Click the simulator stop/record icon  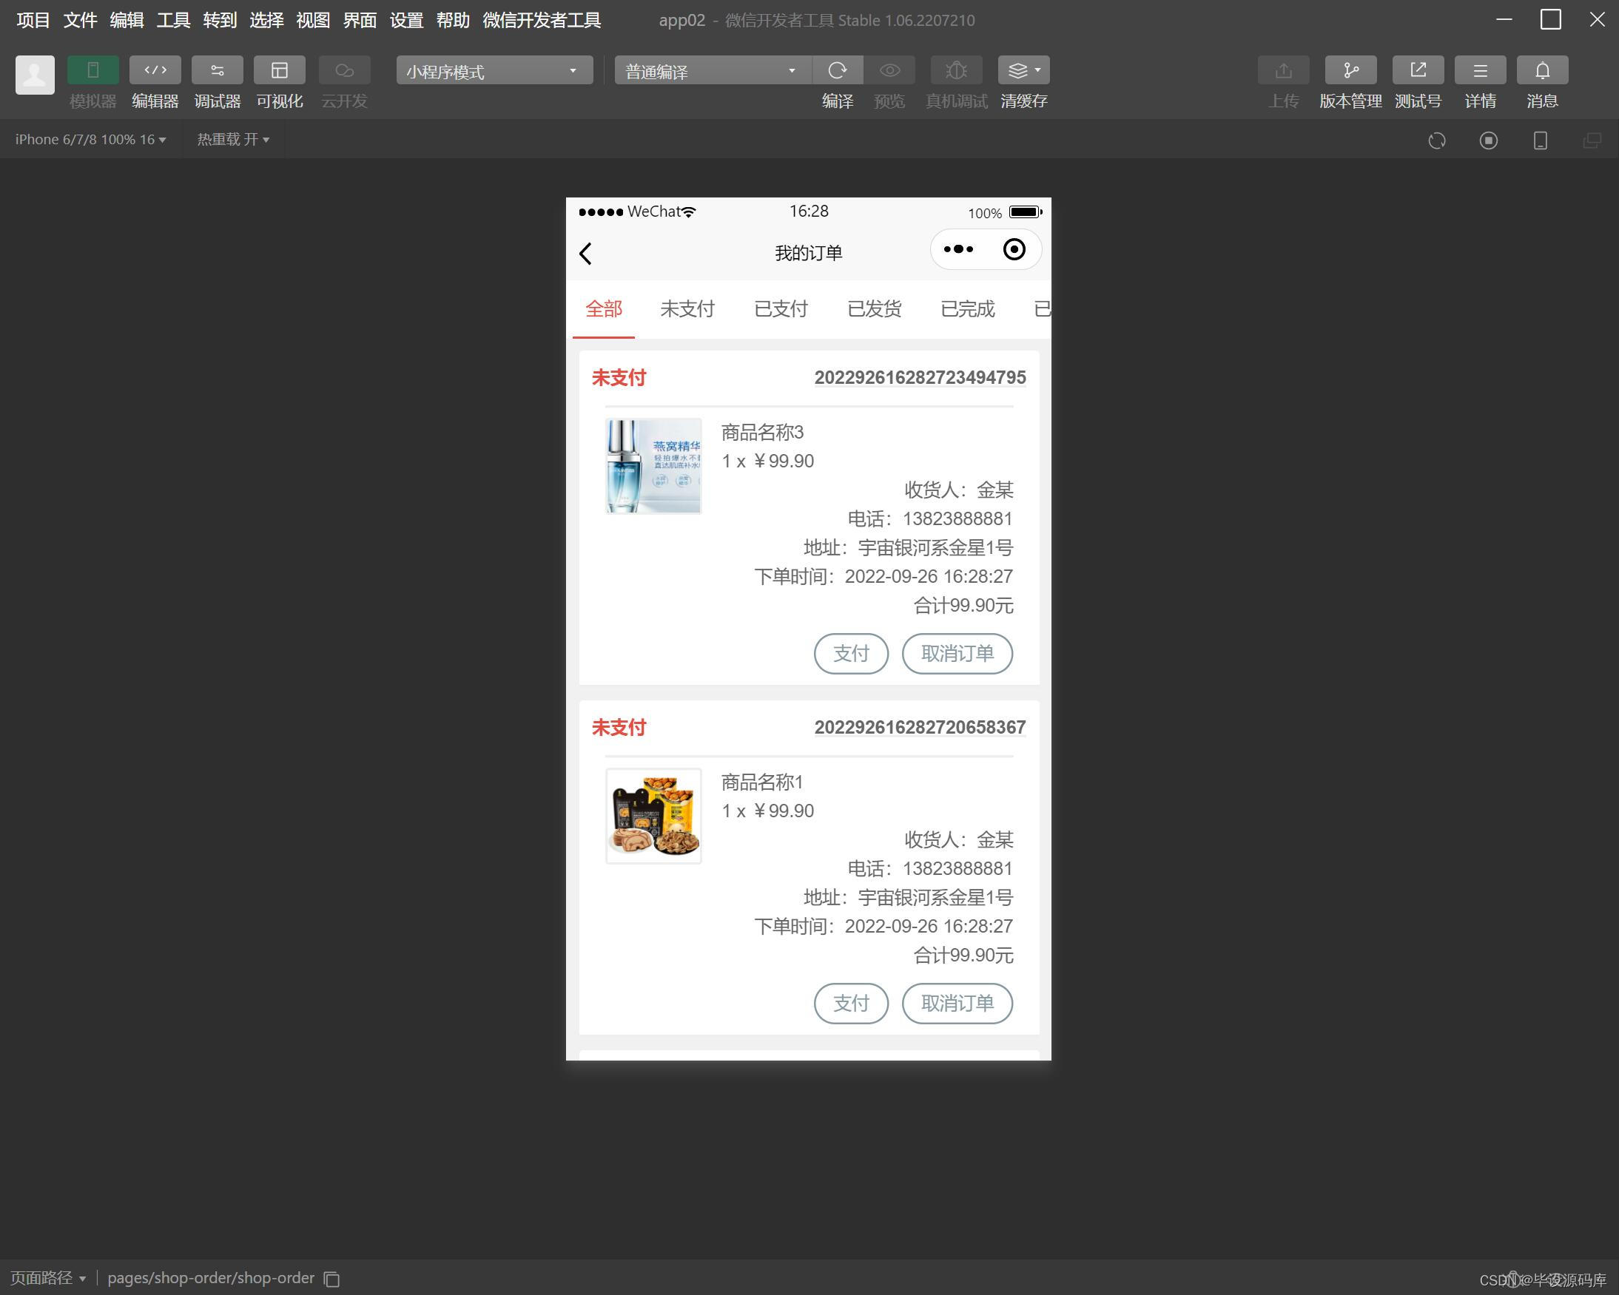[1488, 141]
